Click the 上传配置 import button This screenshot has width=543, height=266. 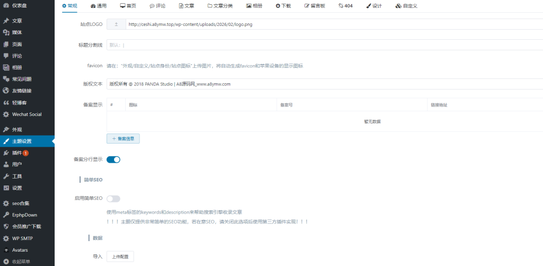[120, 256]
